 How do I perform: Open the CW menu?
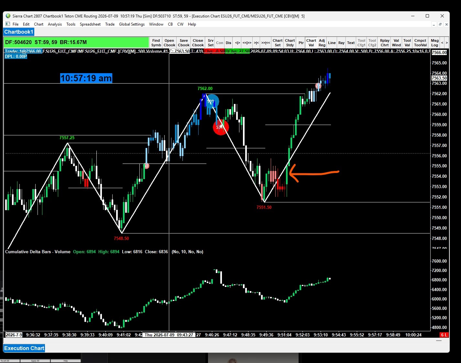181,24
